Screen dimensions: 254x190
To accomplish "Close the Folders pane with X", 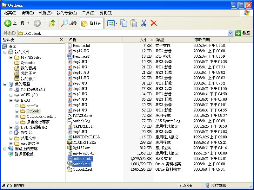I will pos(61,40).
